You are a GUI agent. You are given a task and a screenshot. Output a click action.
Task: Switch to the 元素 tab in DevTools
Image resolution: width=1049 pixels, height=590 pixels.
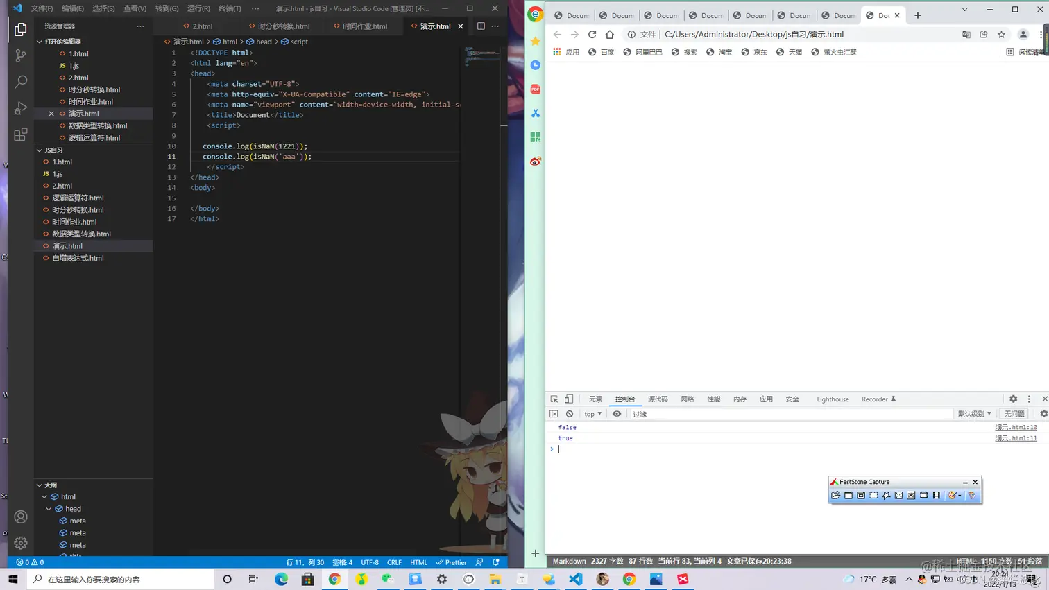[595, 399]
